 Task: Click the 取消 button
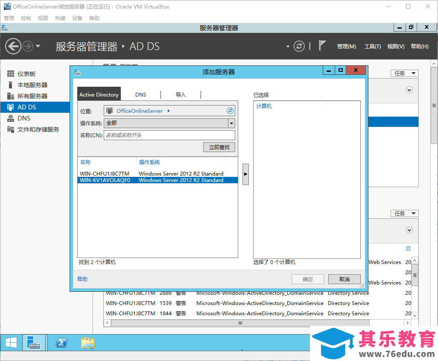pyautogui.click(x=344, y=279)
